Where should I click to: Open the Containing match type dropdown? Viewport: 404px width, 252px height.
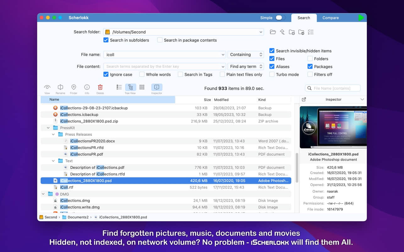(x=246, y=55)
